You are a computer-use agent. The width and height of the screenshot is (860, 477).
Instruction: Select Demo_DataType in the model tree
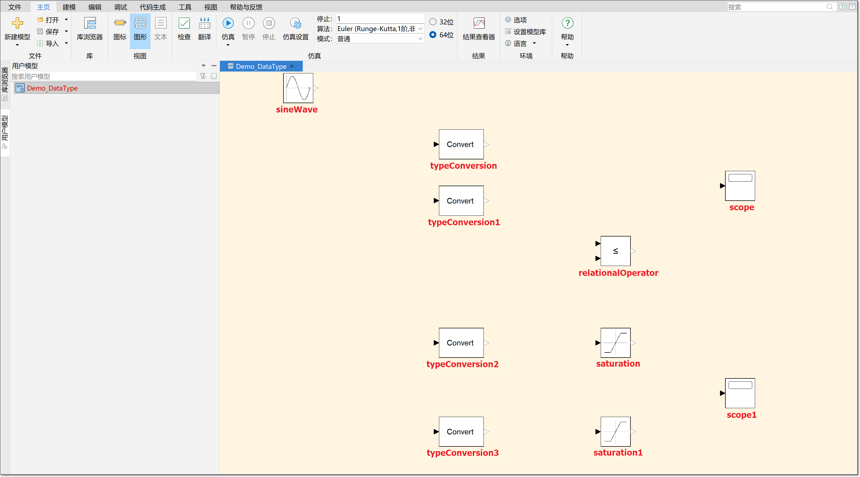[116, 88]
